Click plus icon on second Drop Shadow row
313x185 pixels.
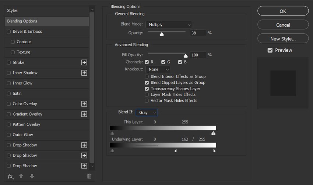tap(84, 156)
